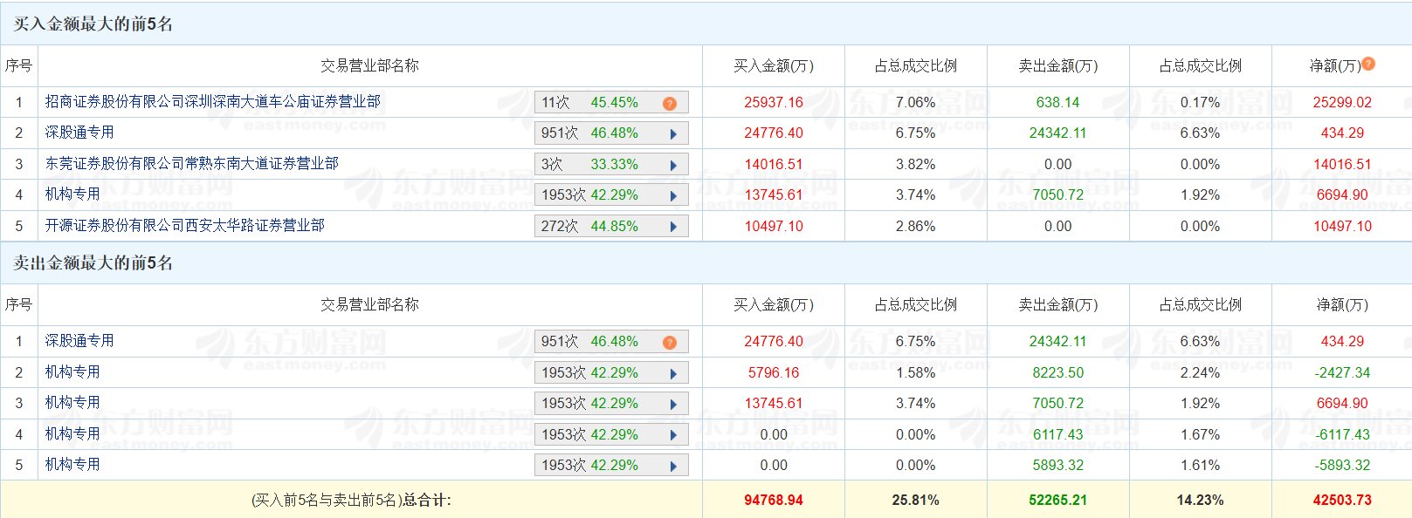Click net amount 14016.51 in 东莞证券 row

(x=1342, y=164)
